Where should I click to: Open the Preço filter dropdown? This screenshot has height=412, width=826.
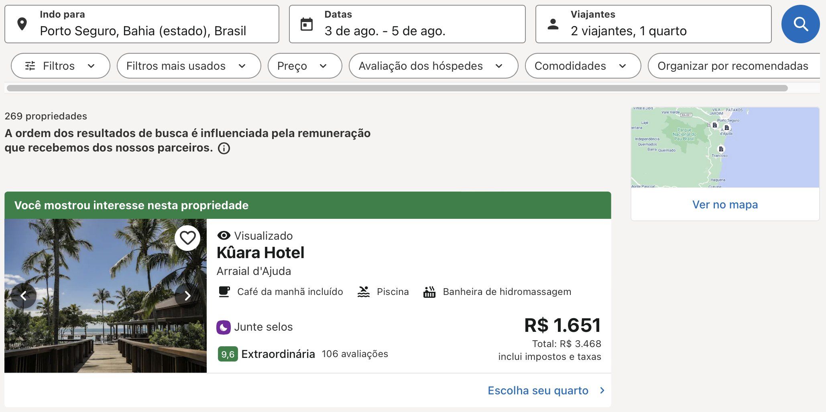tap(305, 66)
